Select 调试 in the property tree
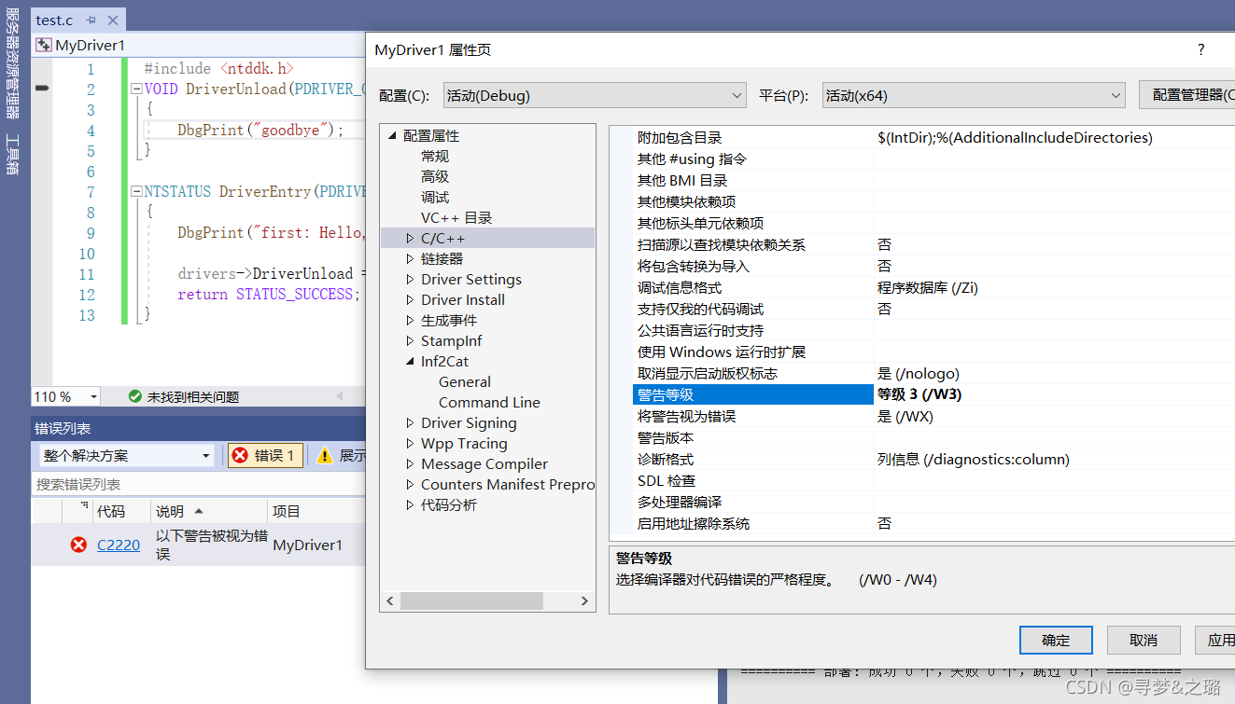The width and height of the screenshot is (1235, 704). tap(435, 198)
